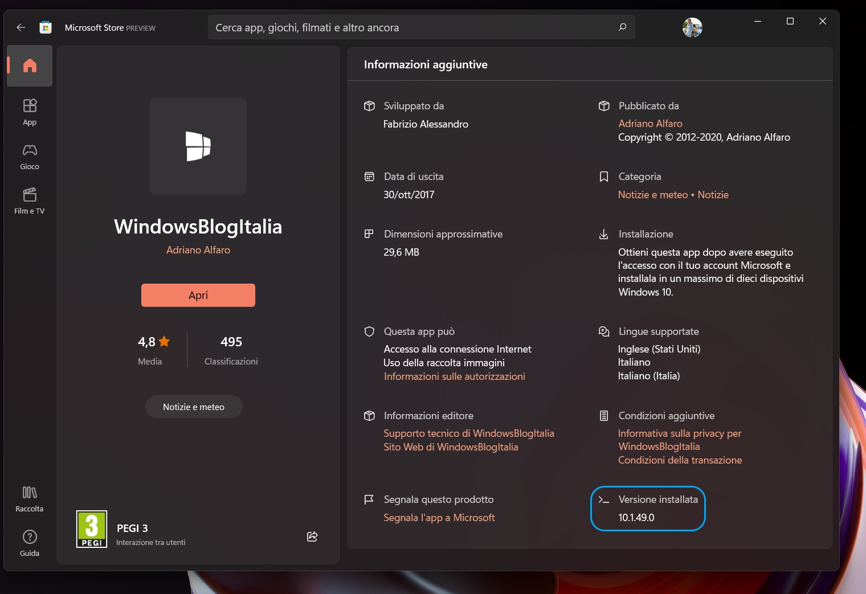Image resolution: width=866 pixels, height=594 pixels.
Task: Close the Microsoft Store window
Action: pos(823,21)
